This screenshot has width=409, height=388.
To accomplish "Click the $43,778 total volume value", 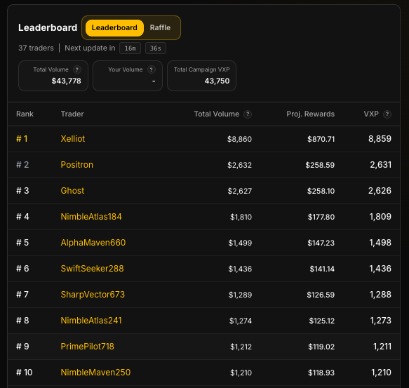I will click(x=66, y=81).
